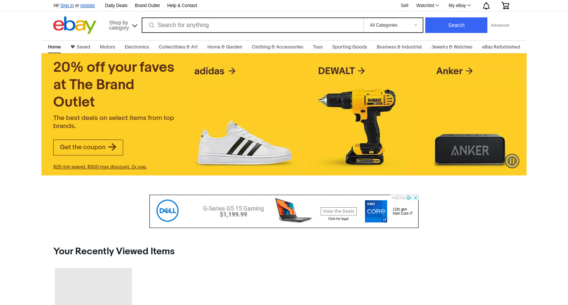Open the Saved heart tab
568x305 pixels.
tap(80, 47)
